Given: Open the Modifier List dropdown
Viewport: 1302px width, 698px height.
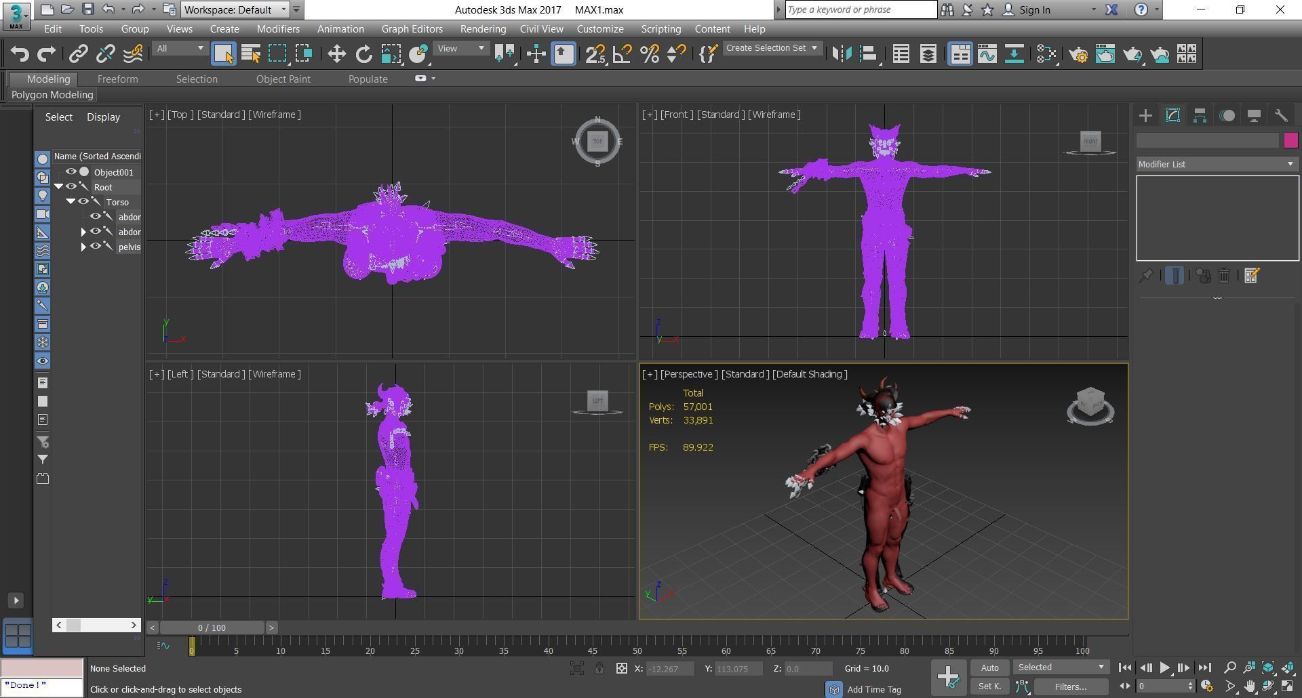Looking at the screenshot, I should pyautogui.click(x=1217, y=165).
